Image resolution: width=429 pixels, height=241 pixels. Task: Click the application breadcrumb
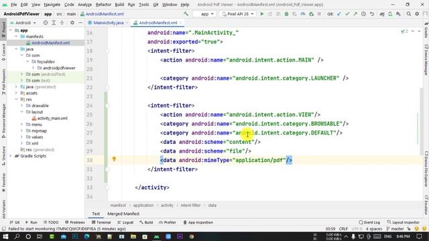[143, 206]
